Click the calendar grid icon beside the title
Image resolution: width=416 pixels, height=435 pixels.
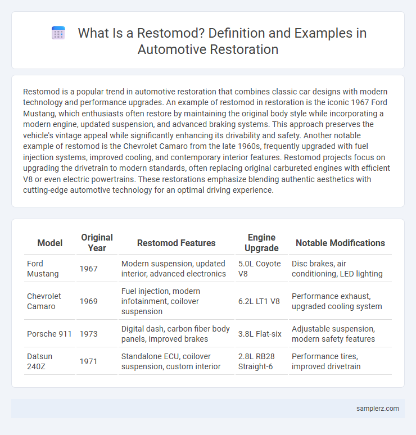58,33
